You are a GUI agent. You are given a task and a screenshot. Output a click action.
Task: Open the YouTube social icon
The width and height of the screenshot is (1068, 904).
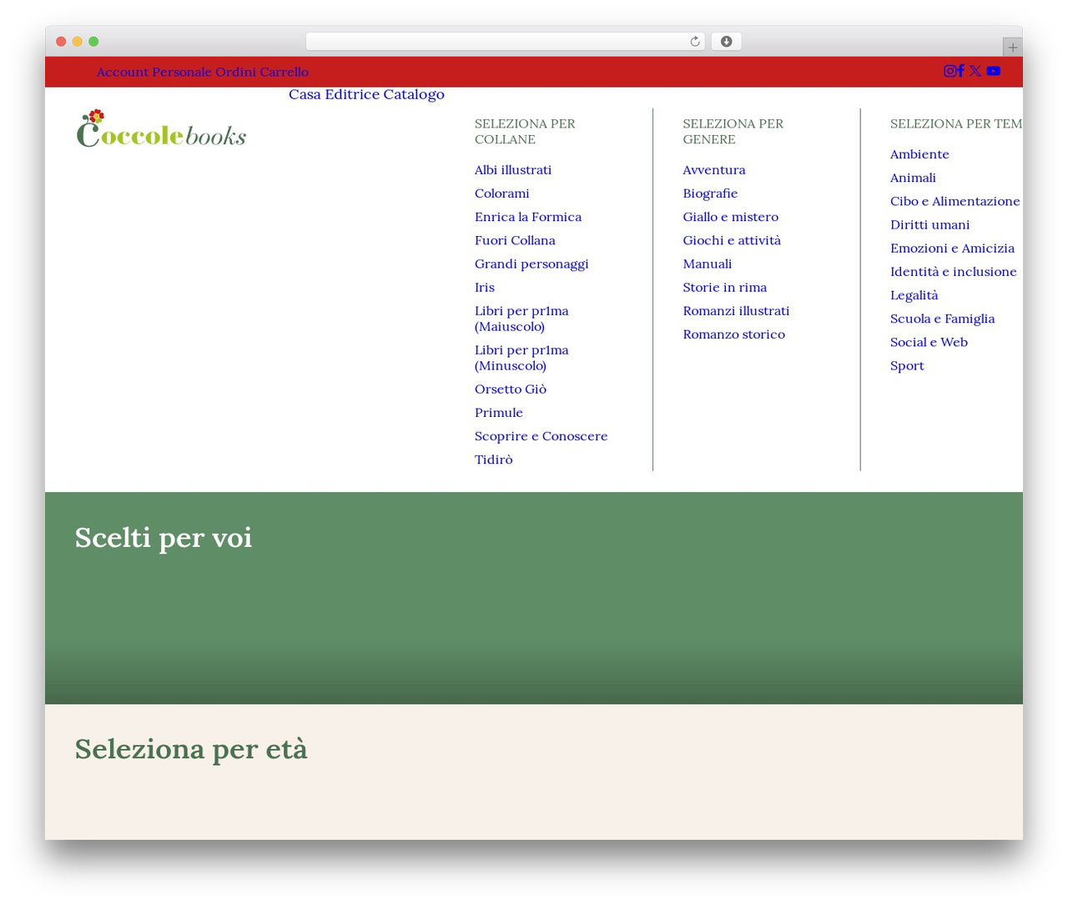point(993,71)
